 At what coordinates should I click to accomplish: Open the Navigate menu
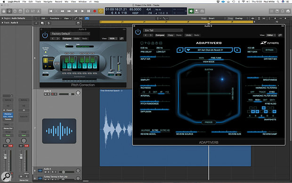[x=48, y=2]
